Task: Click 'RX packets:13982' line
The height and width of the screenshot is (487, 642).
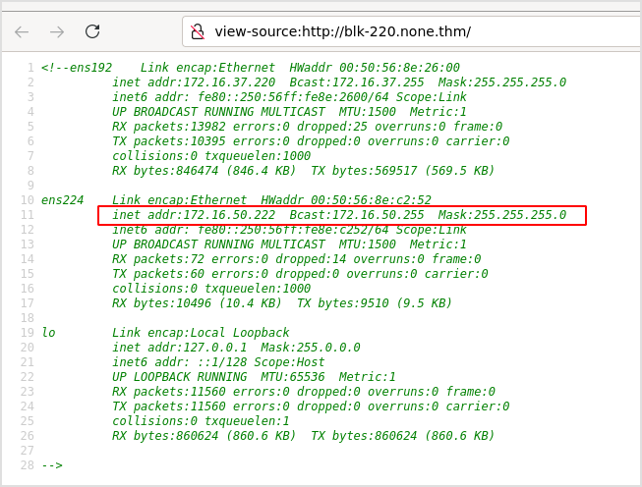Action: click(307, 127)
